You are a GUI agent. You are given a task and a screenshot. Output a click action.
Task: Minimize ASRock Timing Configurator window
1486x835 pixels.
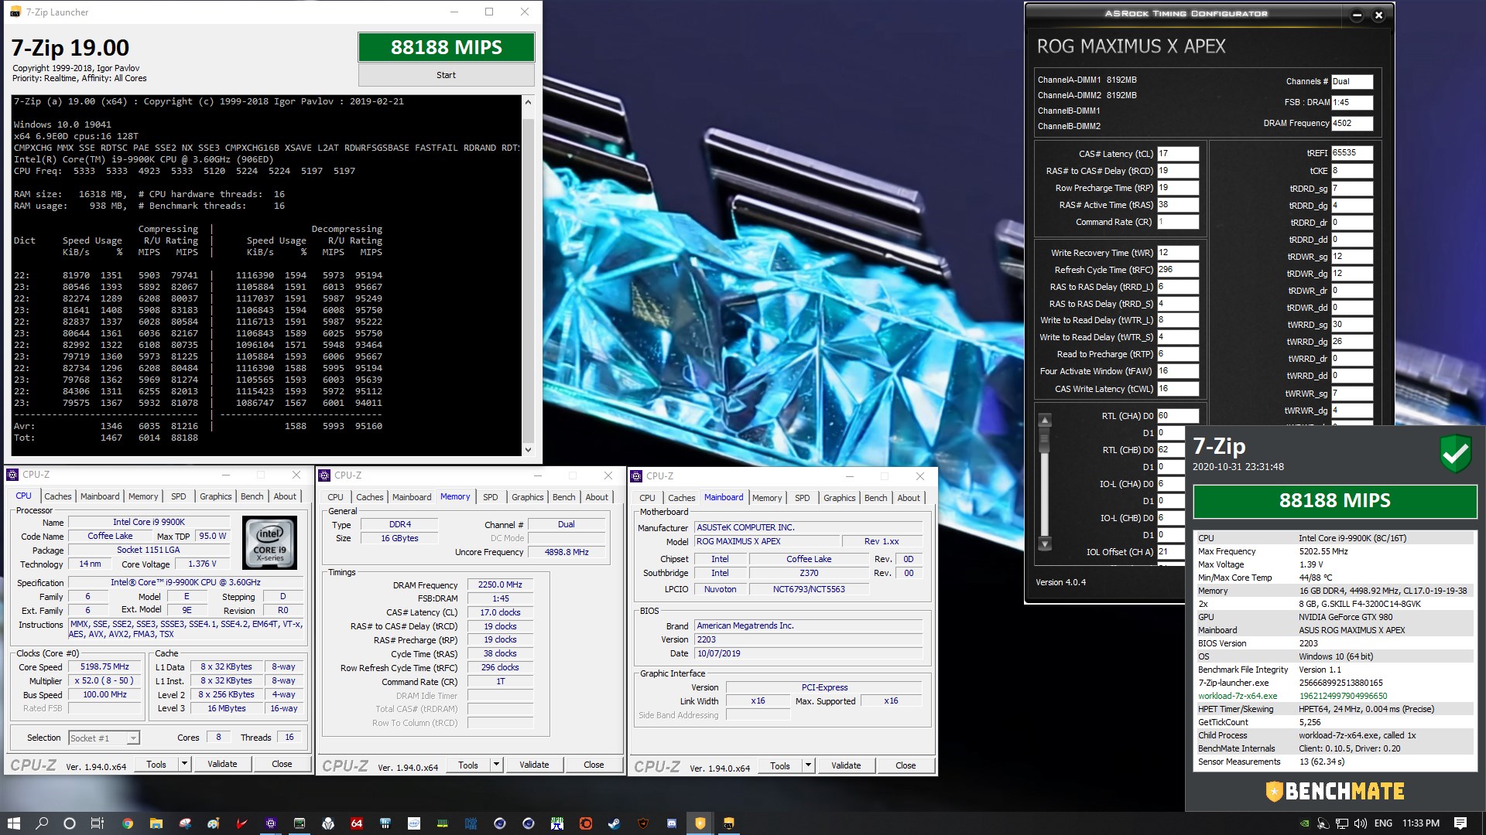pyautogui.click(x=1357, y=15)
